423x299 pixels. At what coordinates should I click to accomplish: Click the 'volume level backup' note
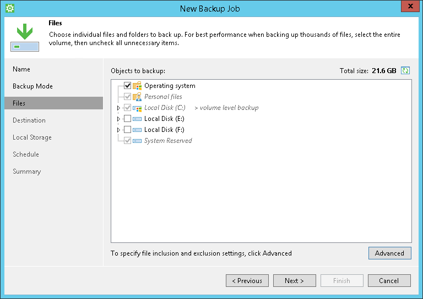click(226, 108)
